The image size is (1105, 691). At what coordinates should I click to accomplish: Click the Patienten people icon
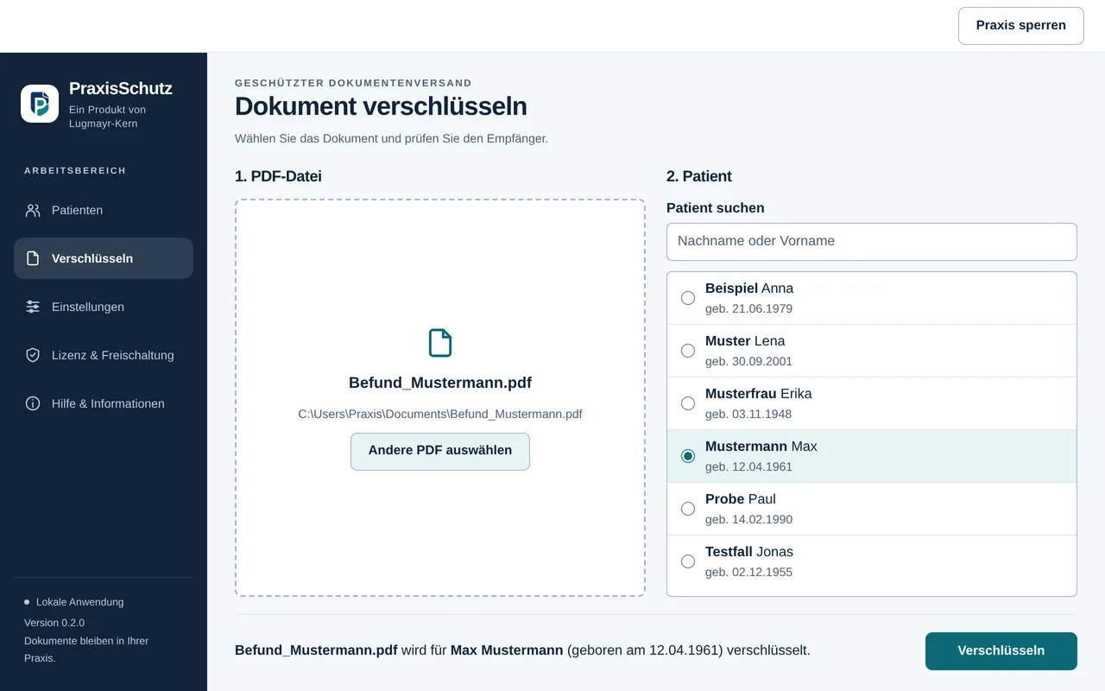click(x=33, y=210)
